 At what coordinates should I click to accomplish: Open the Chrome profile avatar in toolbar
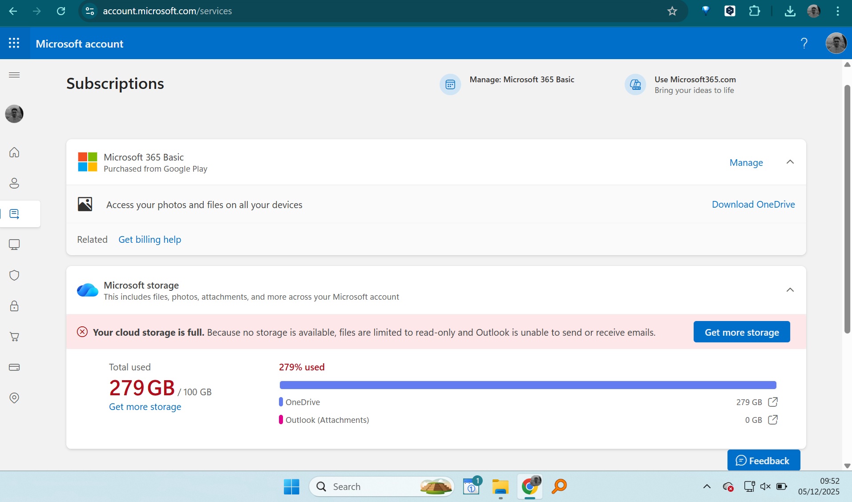pos(813,11)
